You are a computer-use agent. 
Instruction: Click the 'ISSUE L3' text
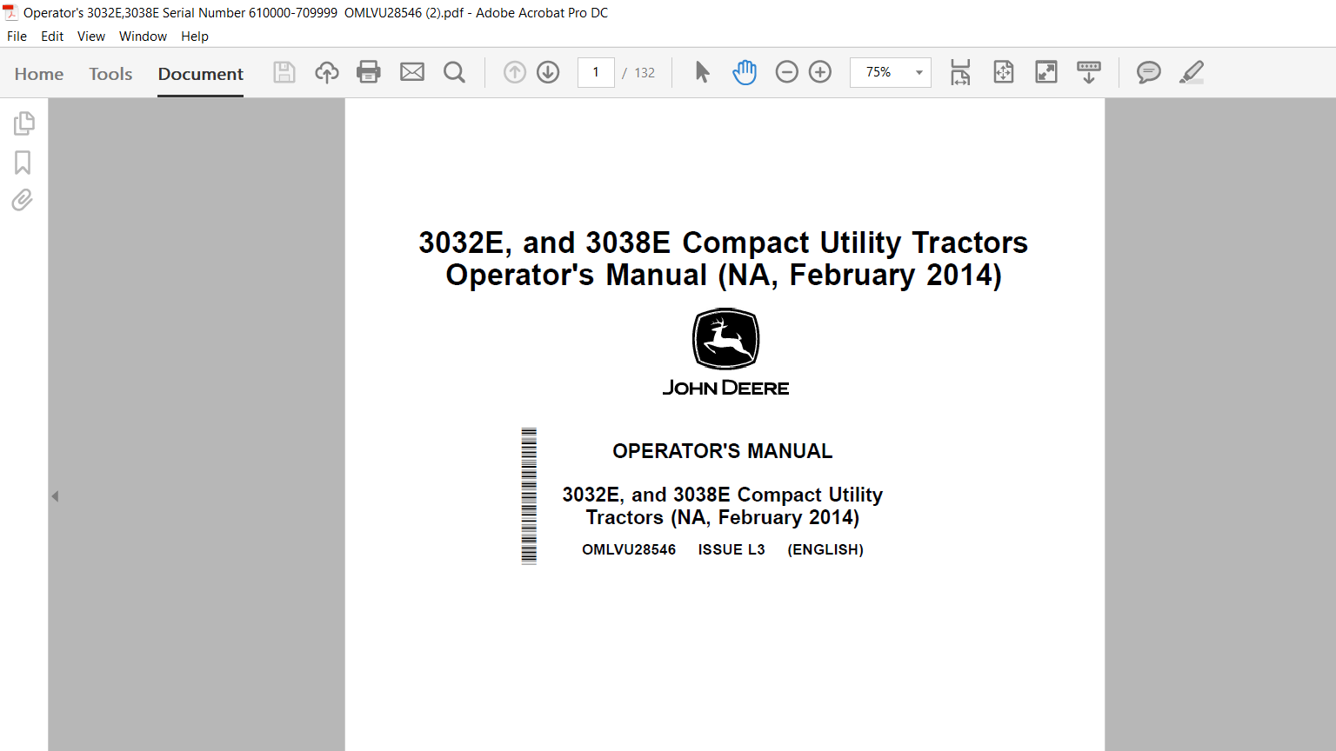click(731, 549)
